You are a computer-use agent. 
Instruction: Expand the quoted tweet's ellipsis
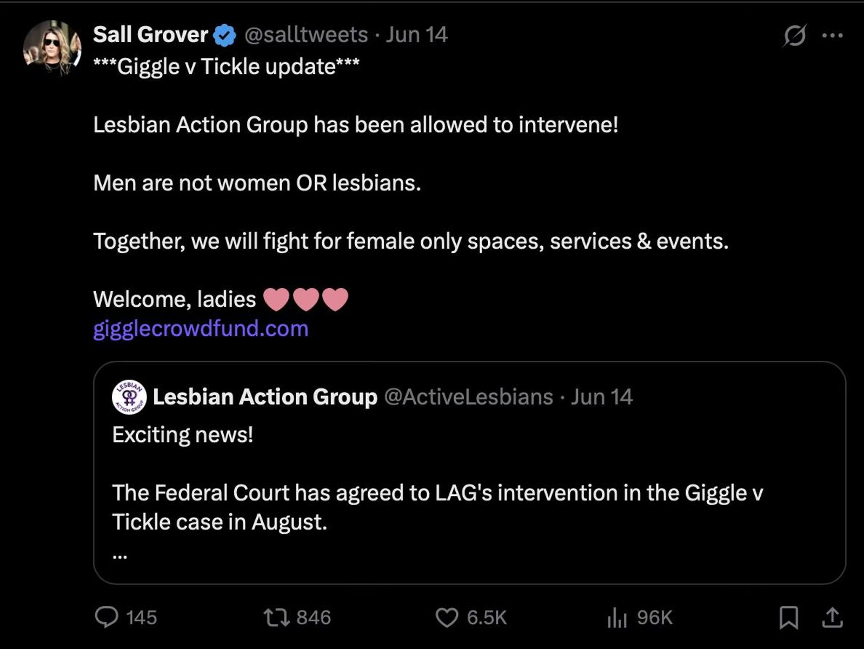120,555
